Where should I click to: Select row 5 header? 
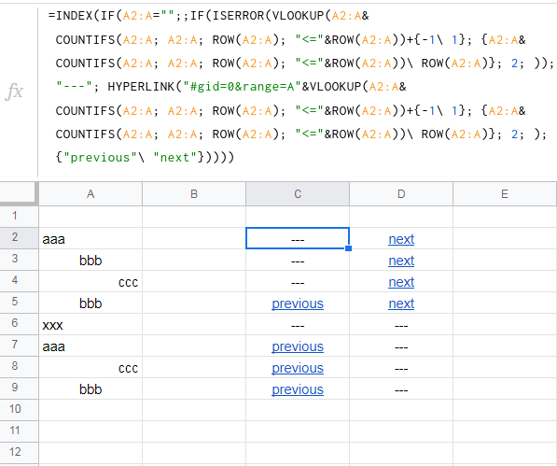point(19,303)
